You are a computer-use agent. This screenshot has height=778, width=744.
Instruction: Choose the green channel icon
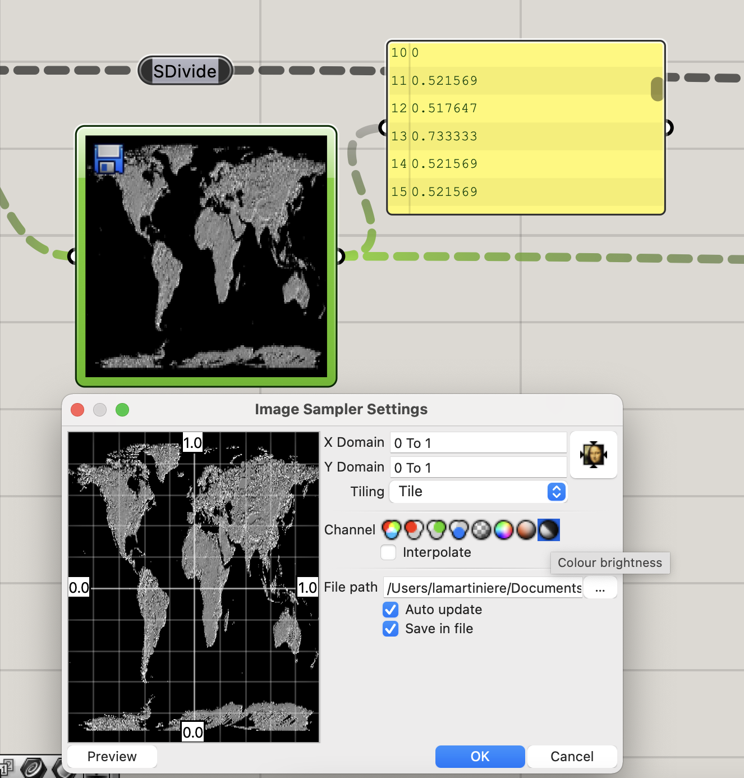click(x=437, y=529)
